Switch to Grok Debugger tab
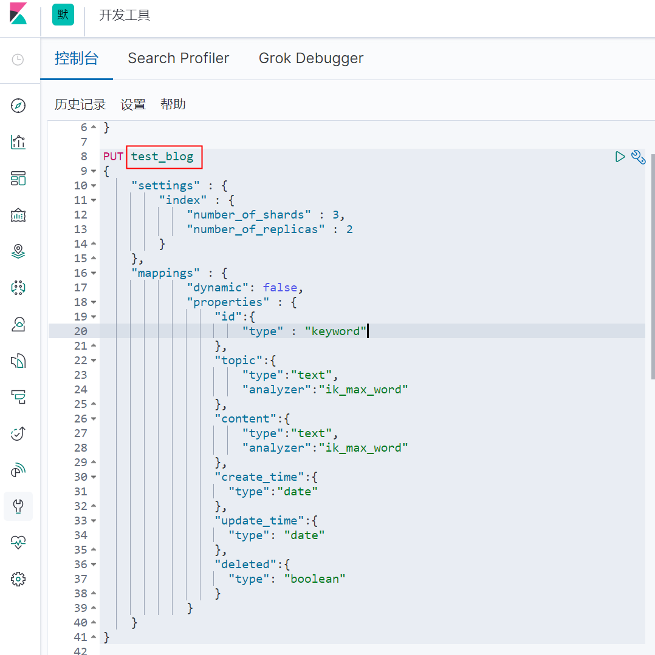This screenshot has height=655, width=655. coord(311,58)
